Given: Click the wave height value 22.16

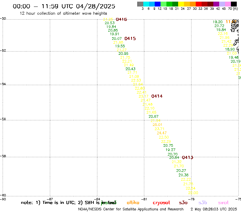Looking at the screenshot, I should (x=223, y=34).
